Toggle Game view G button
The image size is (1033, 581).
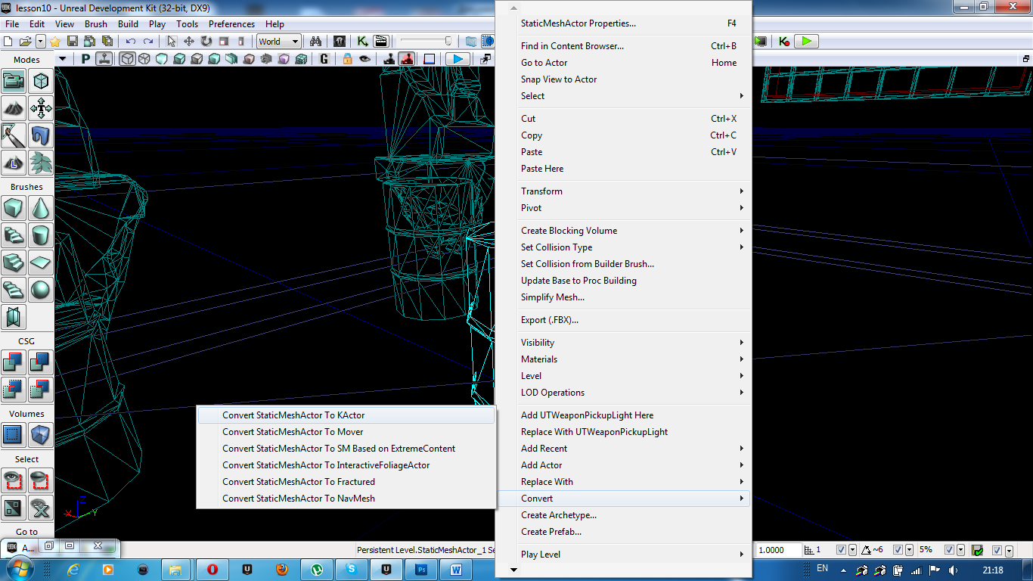click(324, 58)
